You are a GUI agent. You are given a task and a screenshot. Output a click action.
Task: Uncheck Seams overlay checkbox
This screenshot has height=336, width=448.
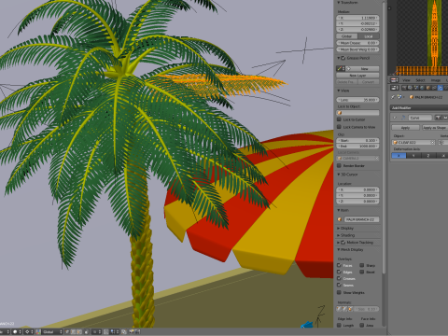click(x=339, y=285)
